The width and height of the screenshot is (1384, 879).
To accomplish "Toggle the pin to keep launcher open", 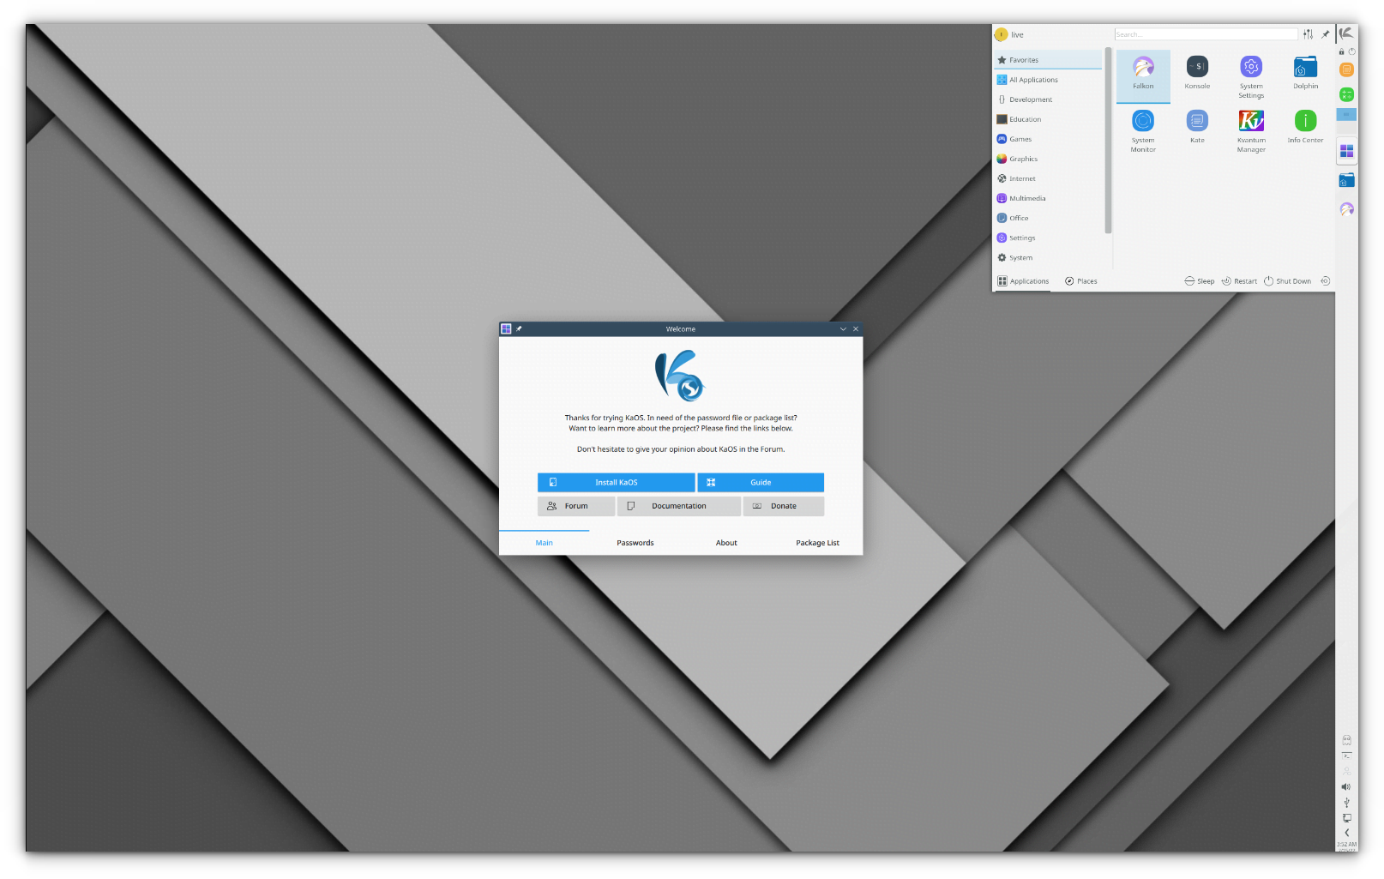I will [1325, 34].
